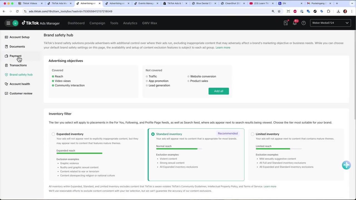Click the green user avatar circle in header

pyautogui.click(x=15, y=23)
